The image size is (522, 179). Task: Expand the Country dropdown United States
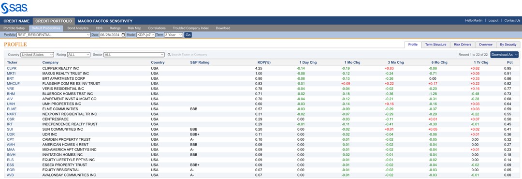37,54
